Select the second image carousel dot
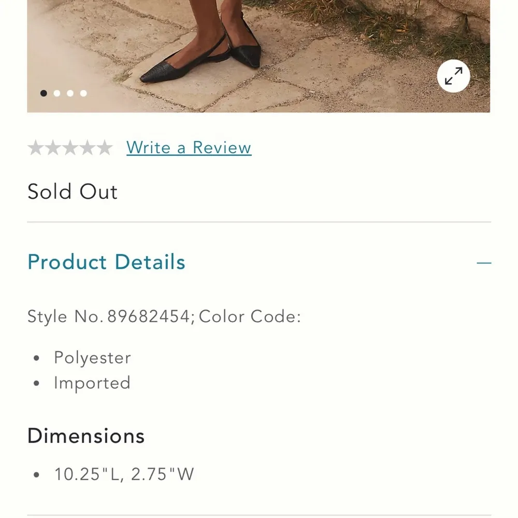Screen dimensions: 518x518 (x=57, y=93)
